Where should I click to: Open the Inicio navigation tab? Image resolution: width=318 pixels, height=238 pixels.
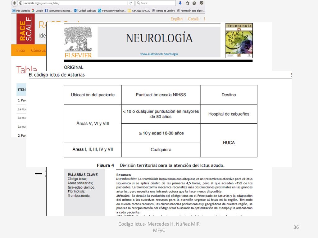(21, 50)
